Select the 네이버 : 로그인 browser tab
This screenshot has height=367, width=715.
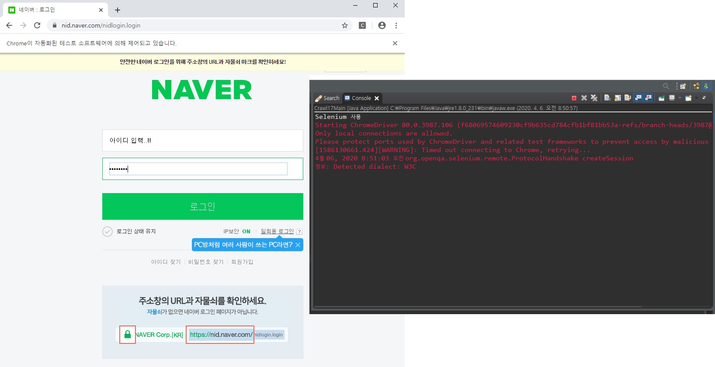pos(55,10)
